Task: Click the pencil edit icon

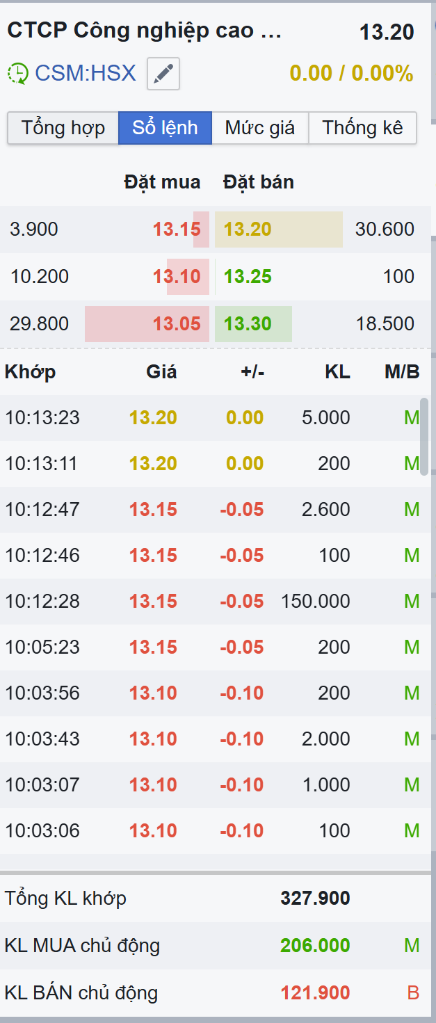Action: tap(163, 74)
